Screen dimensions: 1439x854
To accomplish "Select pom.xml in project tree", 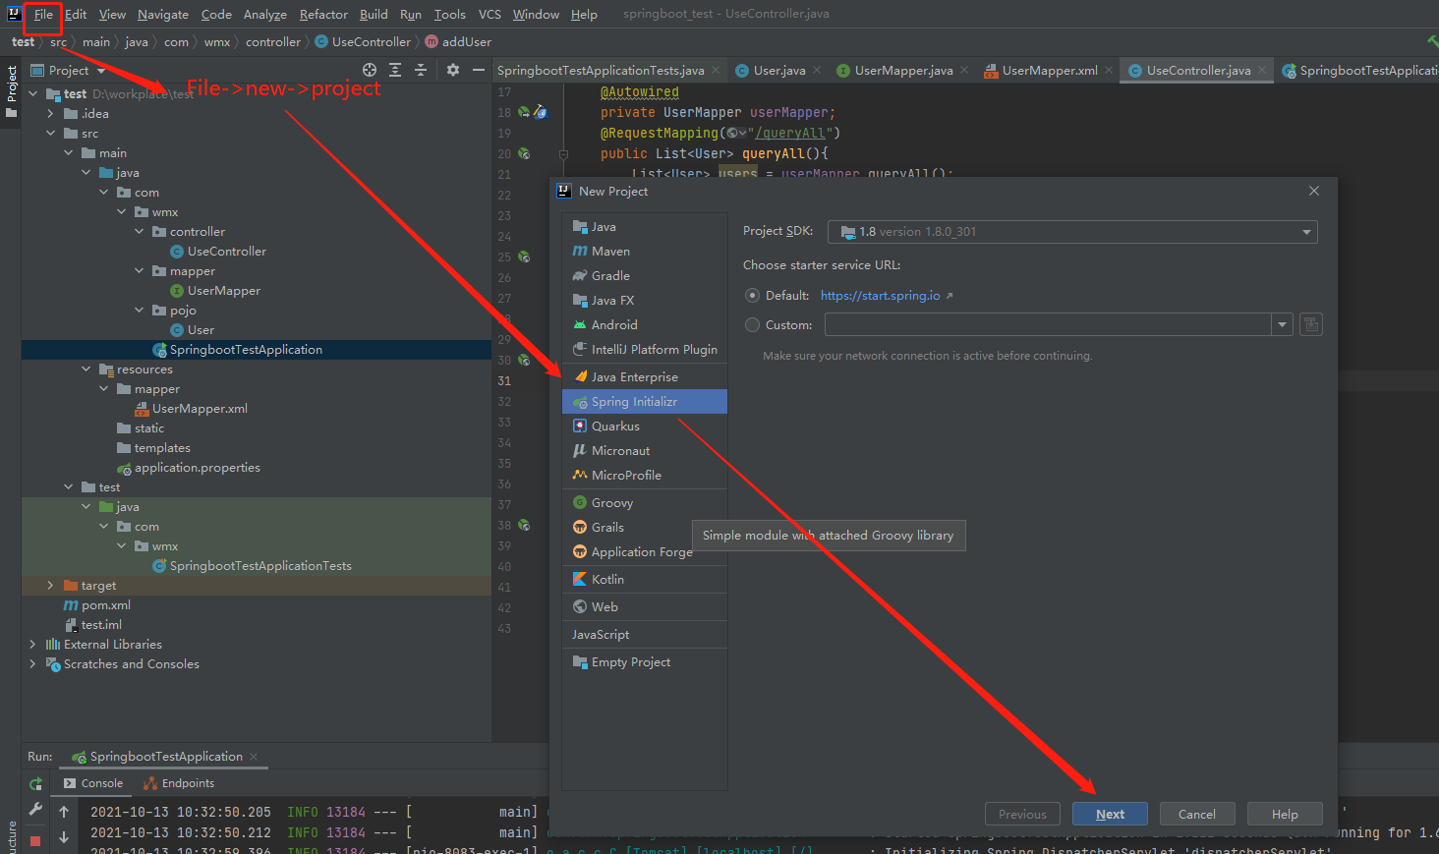I will (x=105, y=605).
